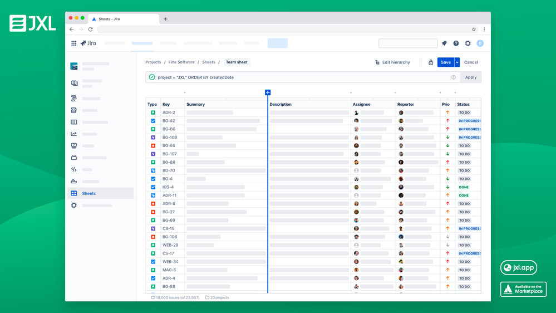This screenshot has width=556, height=313.
Task: Click the project avatar in sidebar
Action: [x=74, y=66]
